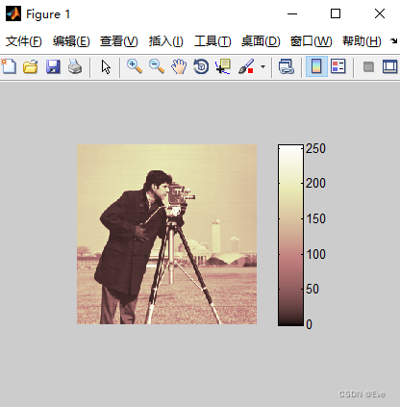Click the colorbar tick label 0
400x407 pixels.
[309, 324]
